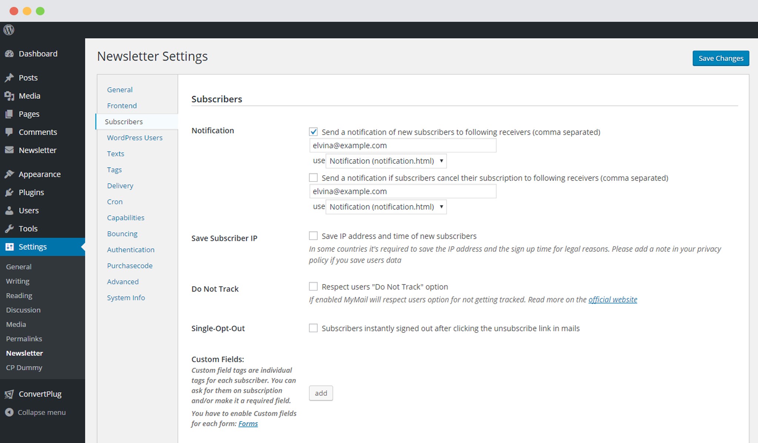Viewport: 758px width, 443px height.
Task: Click the Tools wrench icon
Action: 9,229
